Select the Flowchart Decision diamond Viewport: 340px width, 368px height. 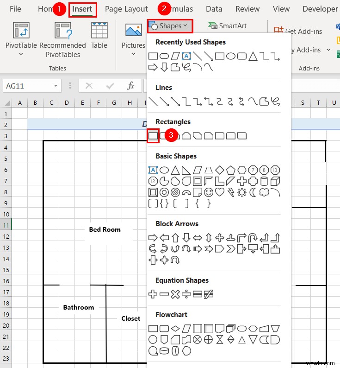175,328
